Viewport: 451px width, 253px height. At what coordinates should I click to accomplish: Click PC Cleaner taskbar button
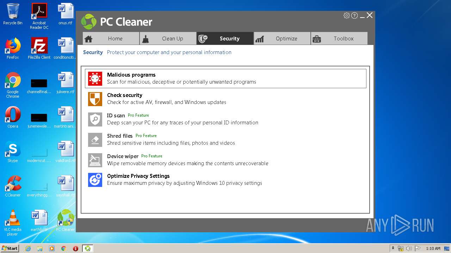(x=87, y=248)
